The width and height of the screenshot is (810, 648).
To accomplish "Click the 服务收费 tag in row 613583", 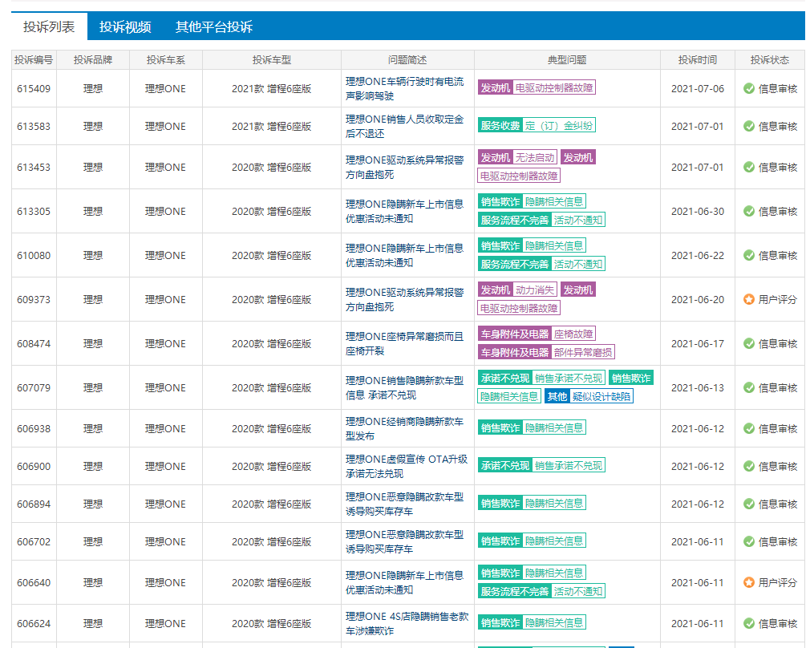I will 500,125.
